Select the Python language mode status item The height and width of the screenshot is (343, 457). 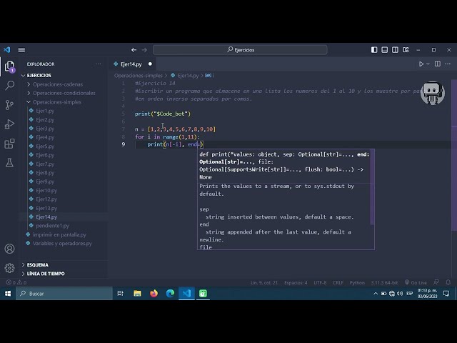pyautogui.click(x=357, y=283)
